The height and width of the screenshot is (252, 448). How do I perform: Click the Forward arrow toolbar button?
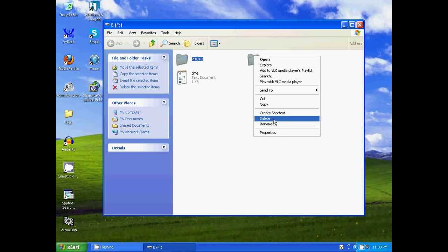(x=136, y=43)
